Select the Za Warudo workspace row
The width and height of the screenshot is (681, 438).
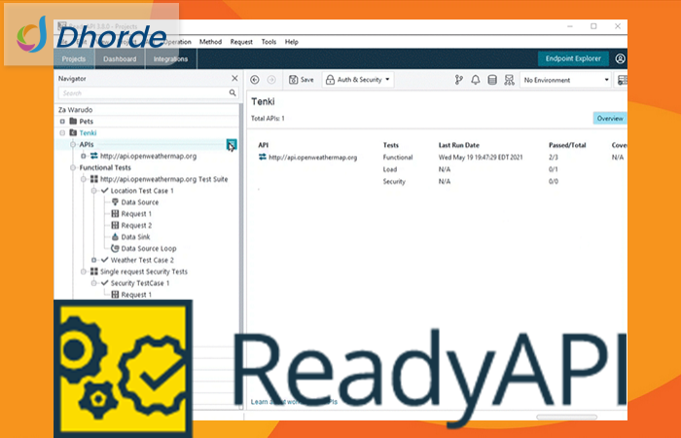(148, 110)
